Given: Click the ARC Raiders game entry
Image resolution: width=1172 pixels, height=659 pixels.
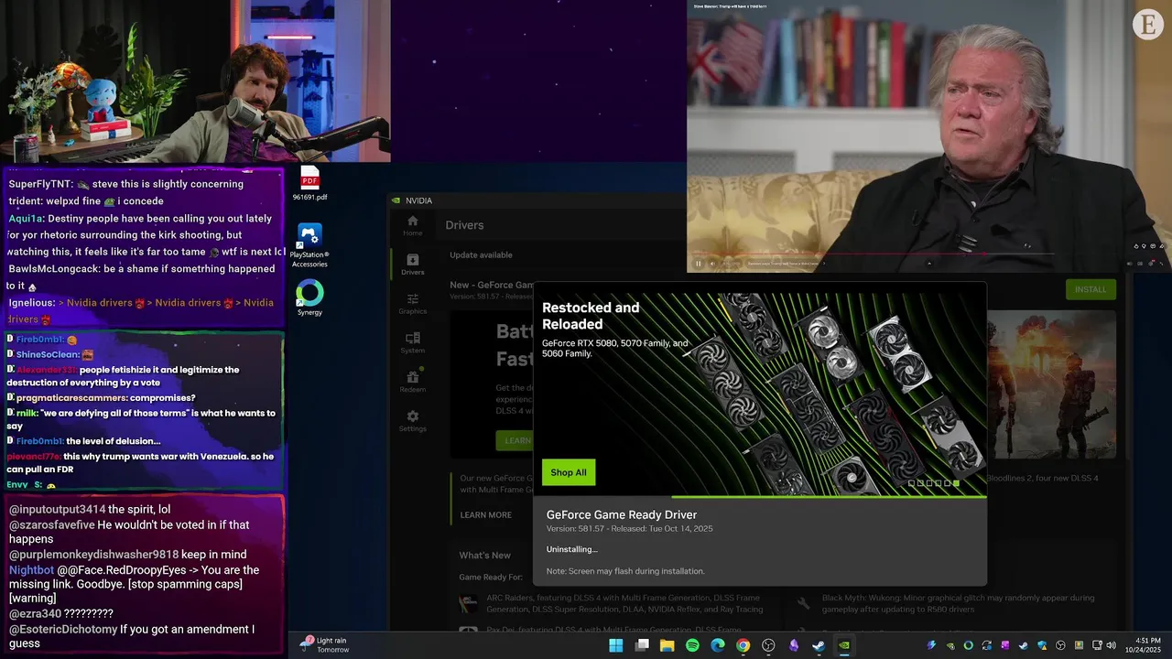Looking at the screenshot, I should pos(612,603).
